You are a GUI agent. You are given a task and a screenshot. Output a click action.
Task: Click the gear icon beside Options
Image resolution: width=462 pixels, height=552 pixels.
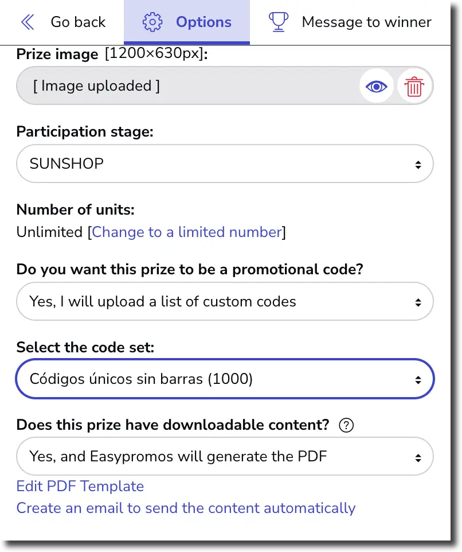tap(152, 22)
